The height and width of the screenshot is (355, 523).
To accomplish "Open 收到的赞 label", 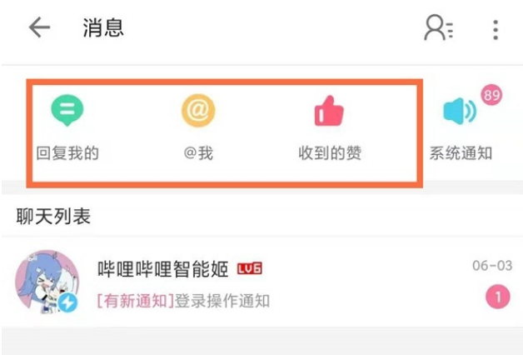I will (330, 153).
